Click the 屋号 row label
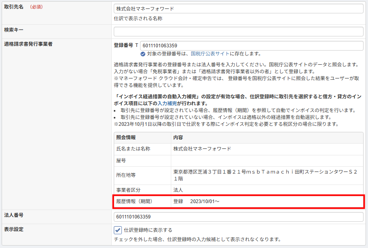The width and height of the screenshot is (368, 248). point(121,161)
